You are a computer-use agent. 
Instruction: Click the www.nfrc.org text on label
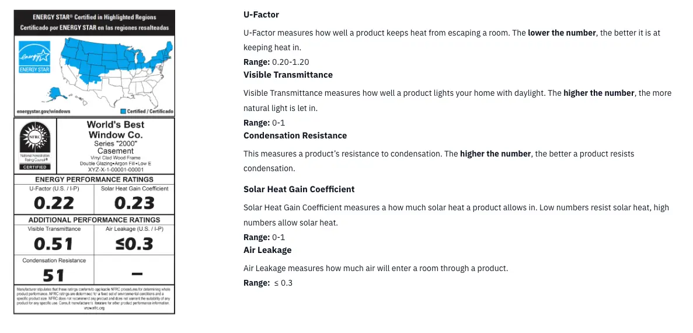95,308
